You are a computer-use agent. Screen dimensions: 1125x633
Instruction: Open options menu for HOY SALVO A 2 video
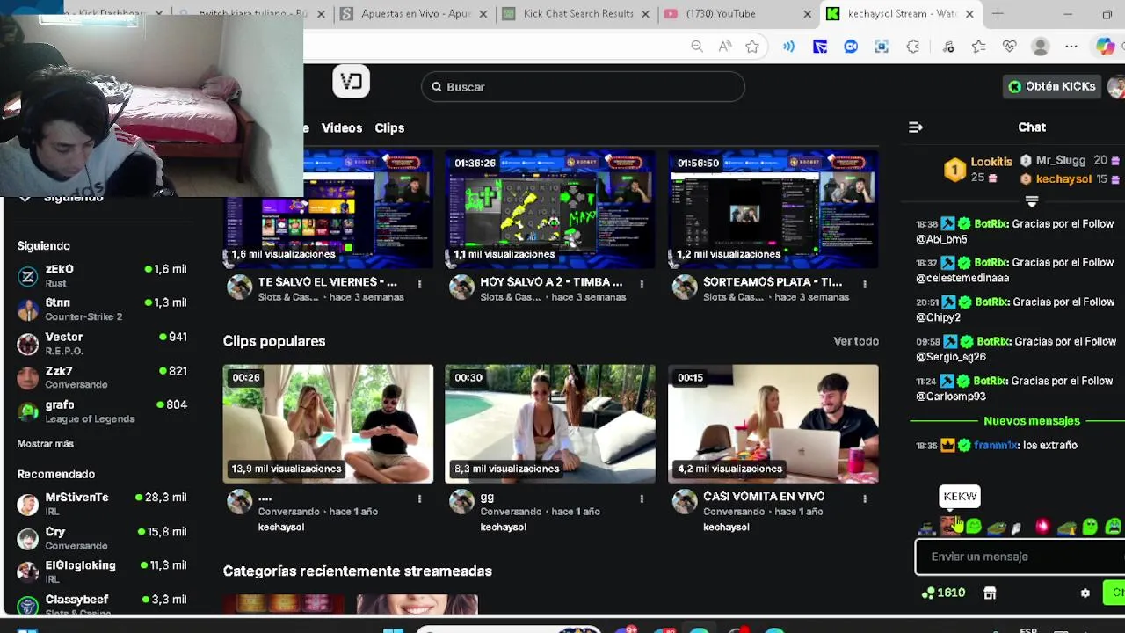pyautogui.click(x=642, y=284)
